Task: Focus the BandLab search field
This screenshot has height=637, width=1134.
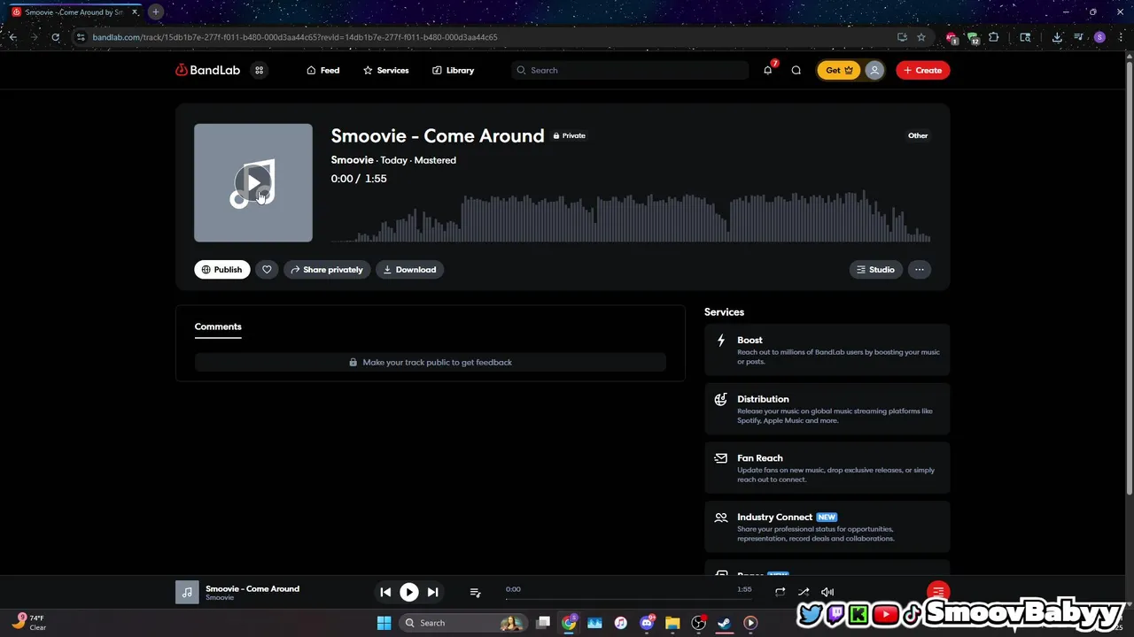Action: coord(630,70)
